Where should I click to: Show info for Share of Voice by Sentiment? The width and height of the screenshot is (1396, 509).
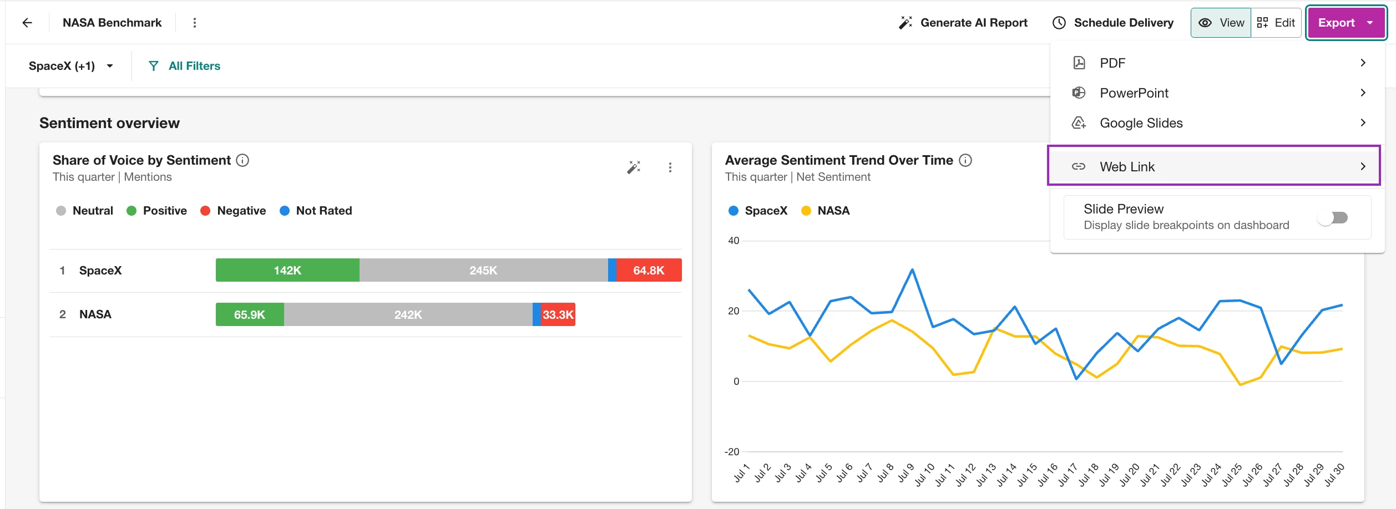click(242, 160)
